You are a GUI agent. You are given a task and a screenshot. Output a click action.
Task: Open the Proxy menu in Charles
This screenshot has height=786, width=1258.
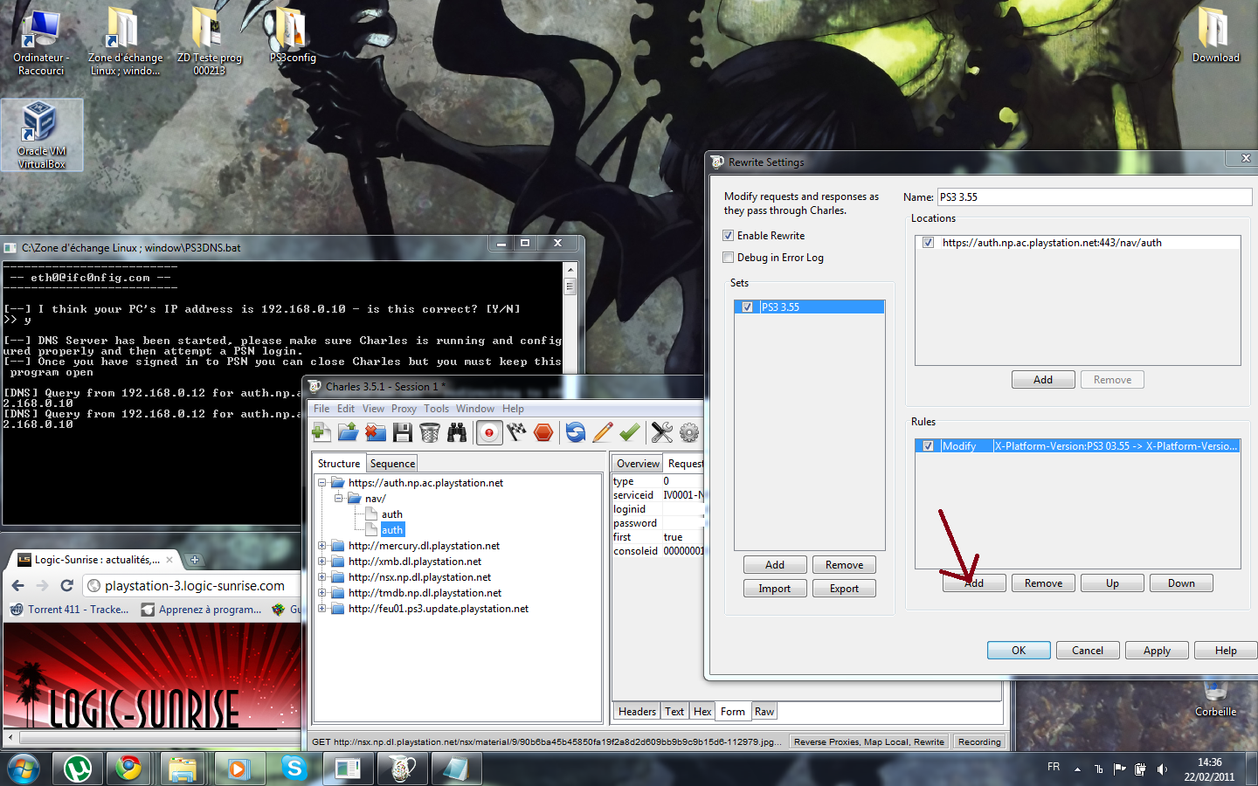[404, 409]
